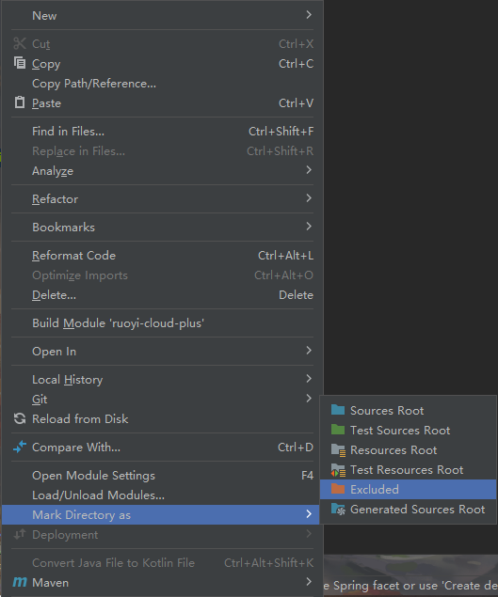
Task: Click the blue Sources Root folder icon
Action: click(338, 410)
